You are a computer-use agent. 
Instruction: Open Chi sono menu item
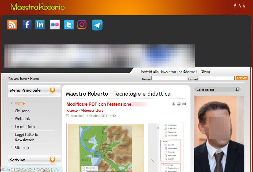(x=22, y=111)
